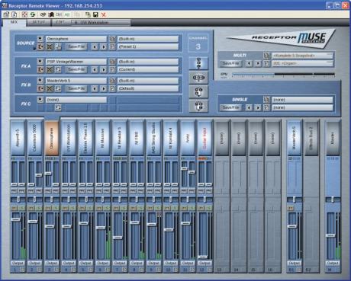351x281 pixels.
Task: Open the Output menu on channel 1
Action: 18,263
